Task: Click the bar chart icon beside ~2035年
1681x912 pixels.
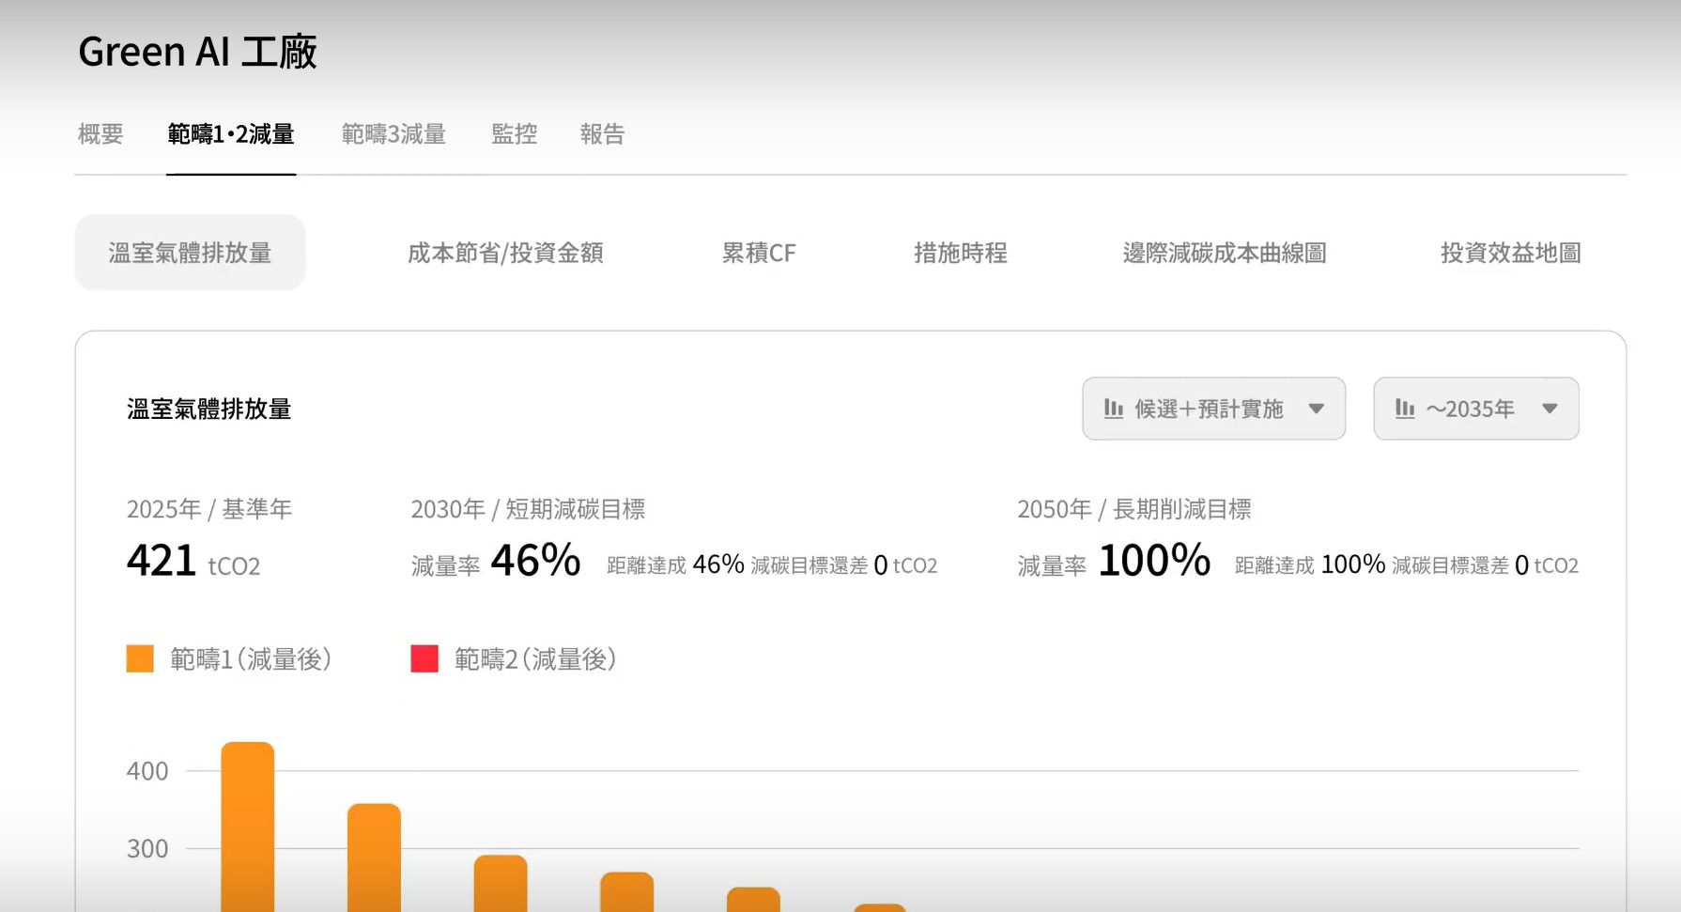Action: coord(1405,409)
